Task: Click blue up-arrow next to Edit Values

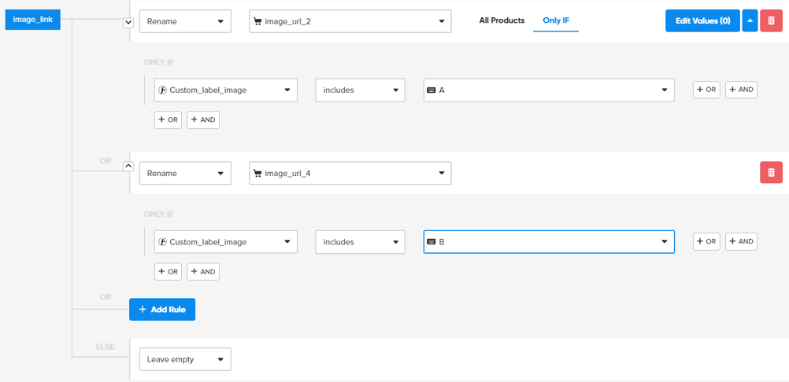Action: coord(750,21)
